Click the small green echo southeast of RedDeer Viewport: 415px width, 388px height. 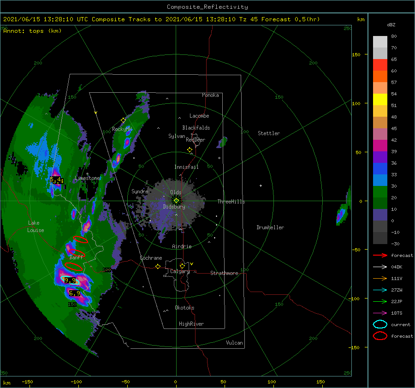coord(223,142)
